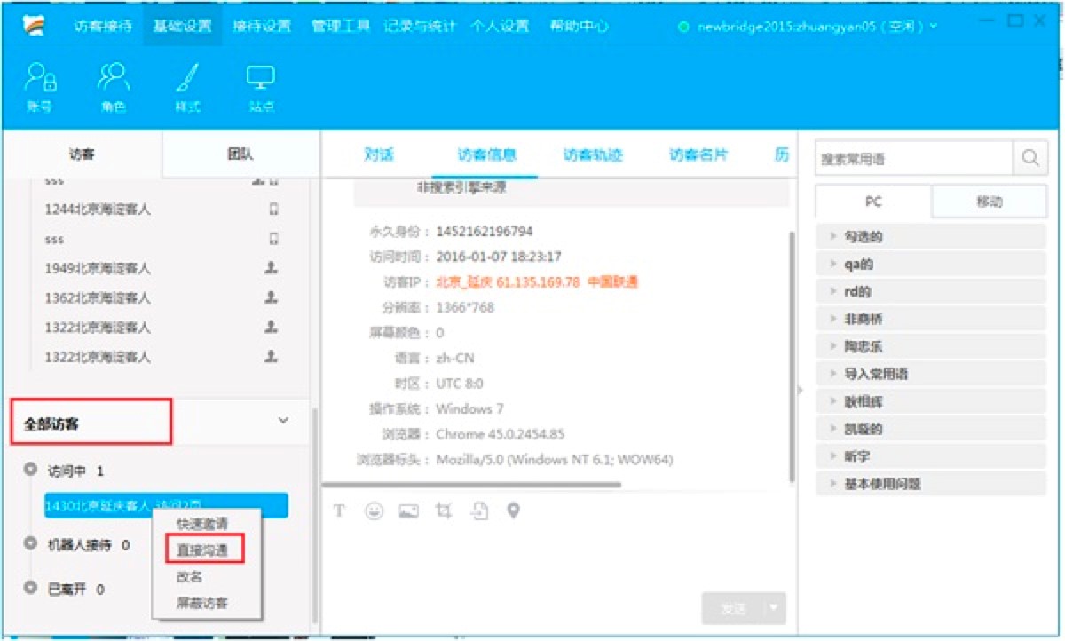Expand the 勾选的 phrase group
Screen dimensions: 1065x641
click(x=833, y=236)
